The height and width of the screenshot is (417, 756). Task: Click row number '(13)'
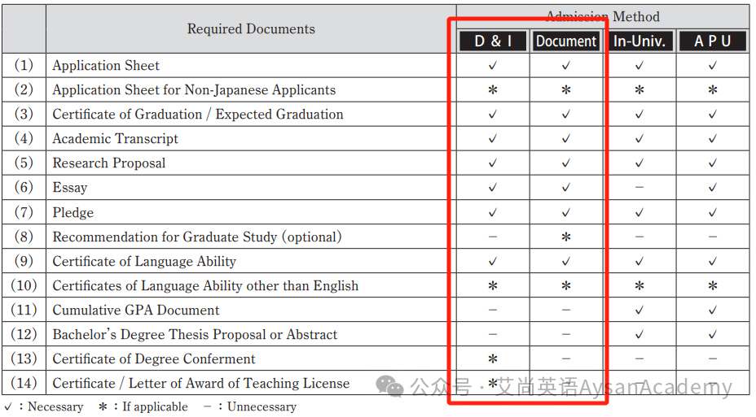[x=24, y=358]
